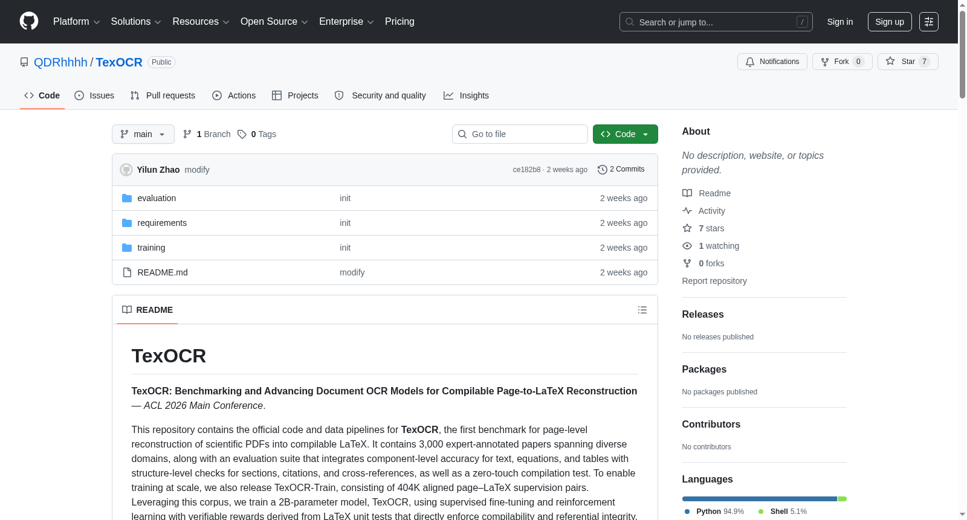967x520 pixels.
Task: Click Report repository link
Action: (714, 281)
